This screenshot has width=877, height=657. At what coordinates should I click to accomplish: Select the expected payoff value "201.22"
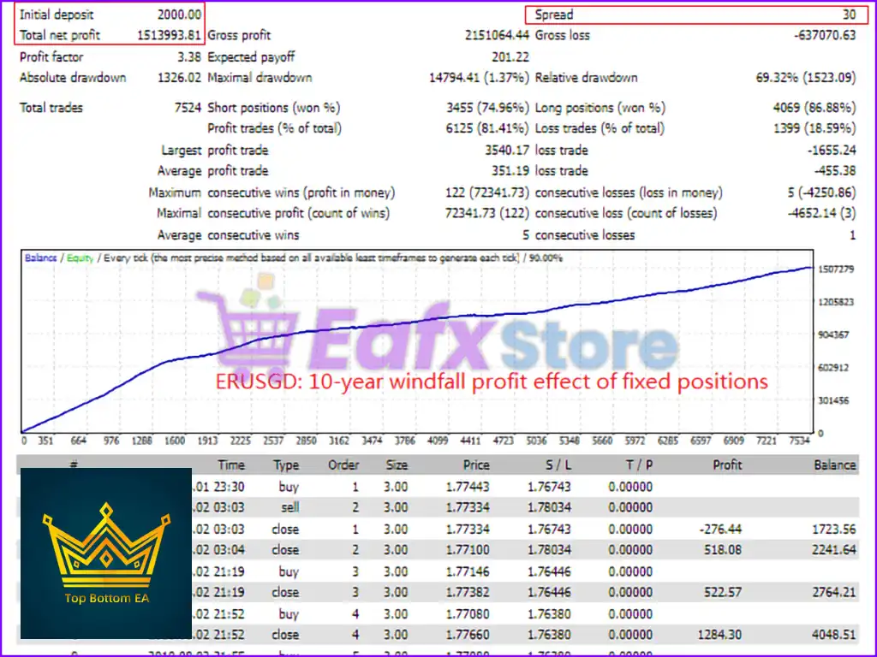point(510,57)
